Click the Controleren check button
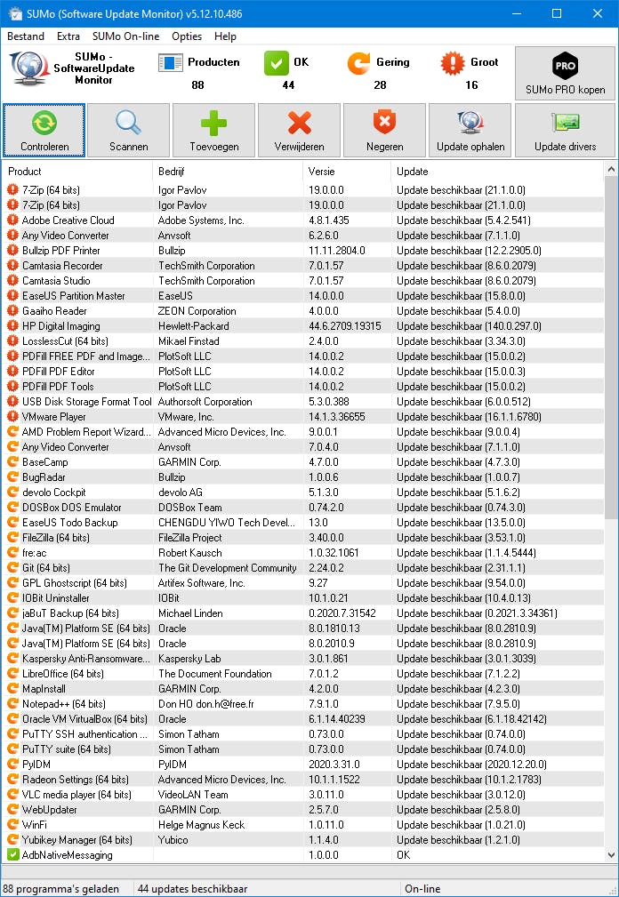 pyautogui.click(x=44, y=131)
